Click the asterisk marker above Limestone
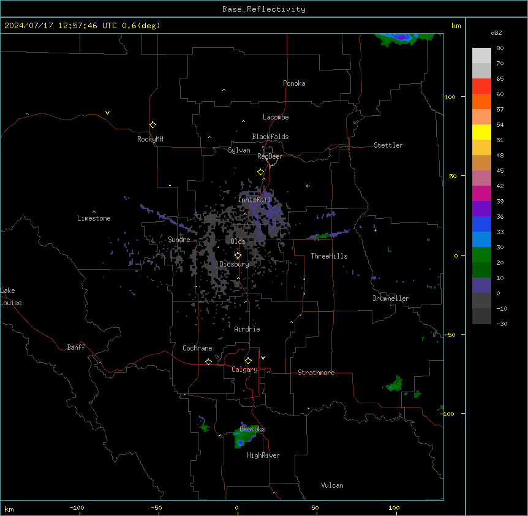 click(94, 212)
